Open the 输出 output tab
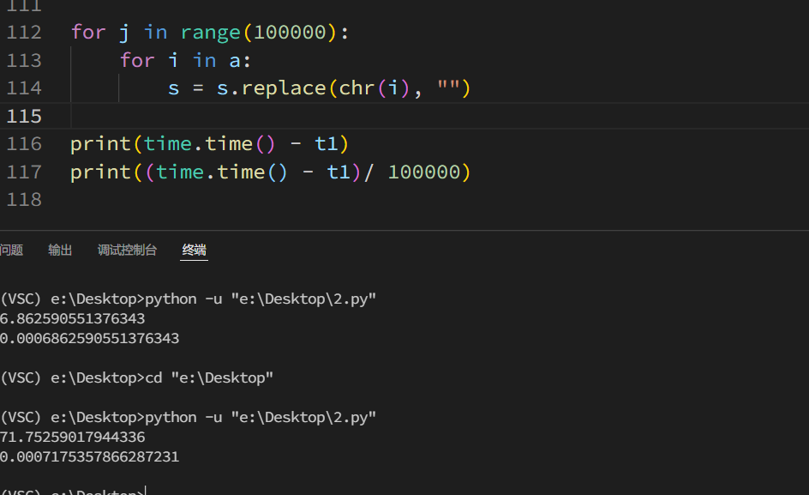The height and width of the screenshot is (495, 809). click(x=60, y=251)
